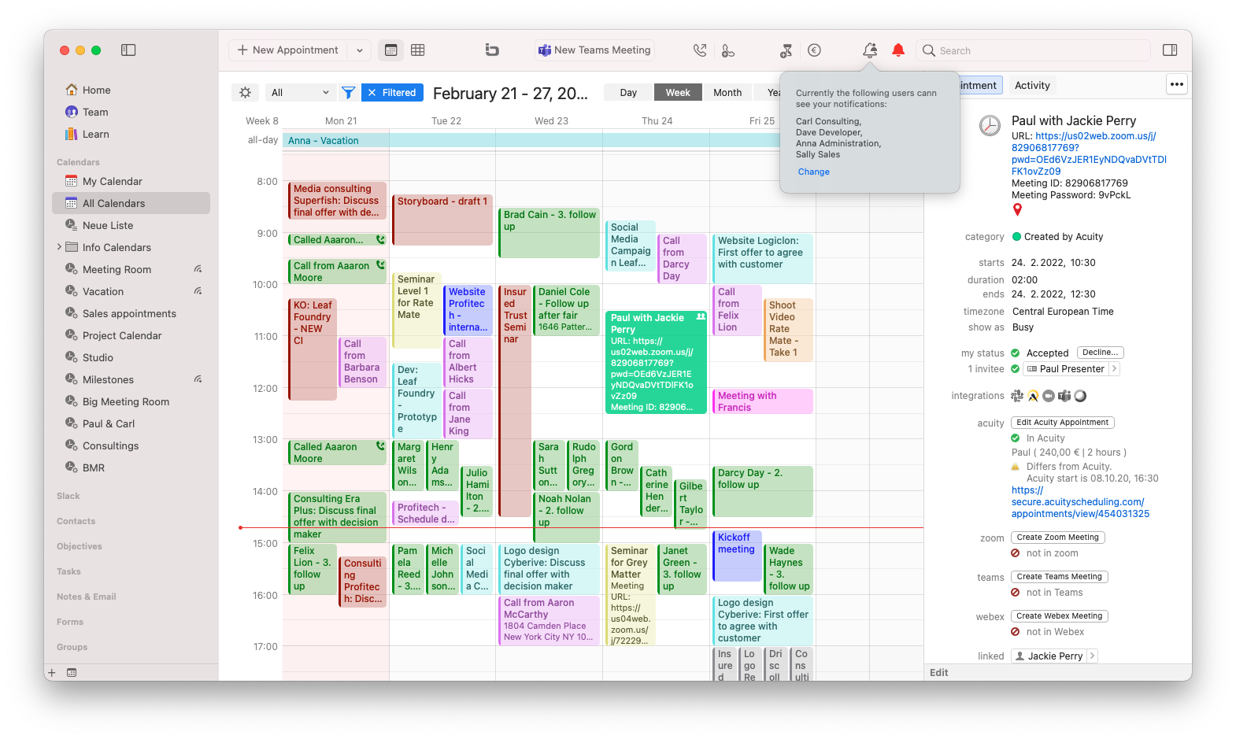Viewport: 1236px width, 739px height.
Task: Click the Webex integration icon
Action: (x=1080, y=396)
